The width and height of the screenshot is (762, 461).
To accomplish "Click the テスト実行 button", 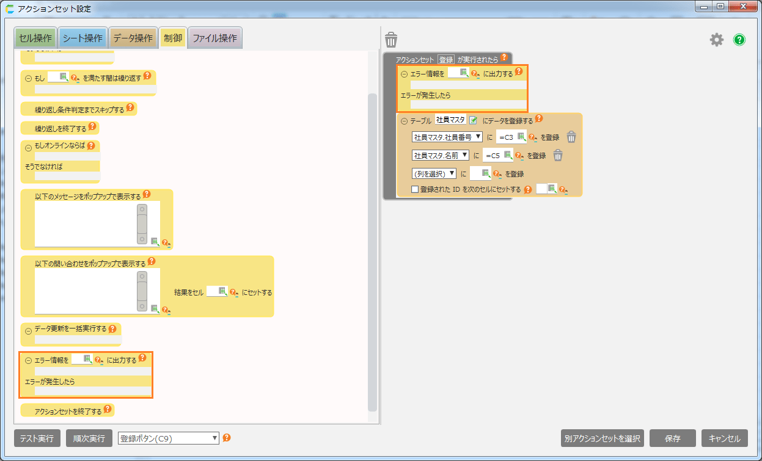I will [37, 438].
